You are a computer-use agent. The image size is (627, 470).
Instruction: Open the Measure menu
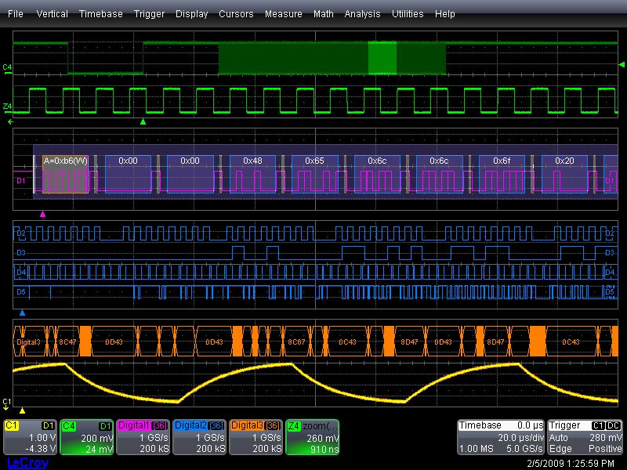tap(283, 14)
